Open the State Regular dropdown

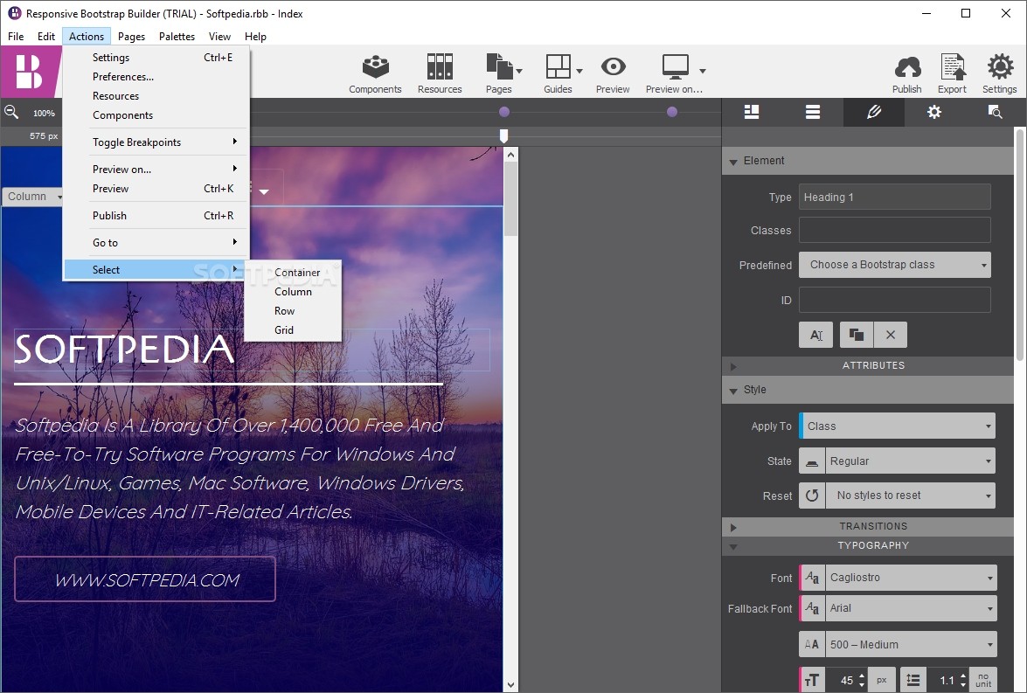(x=911, y=461)
